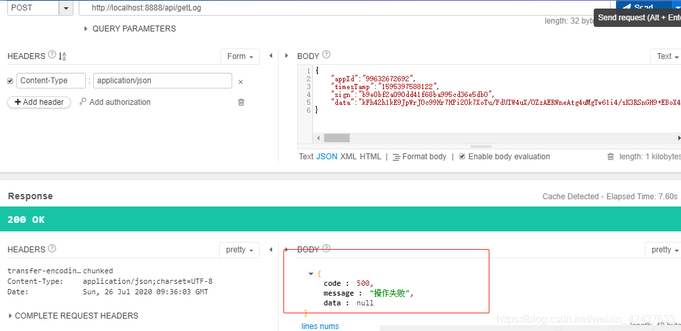Remove the Content-Type header with the x icon
This screenshot has width=681, height=331.
(x=241, y=81)
